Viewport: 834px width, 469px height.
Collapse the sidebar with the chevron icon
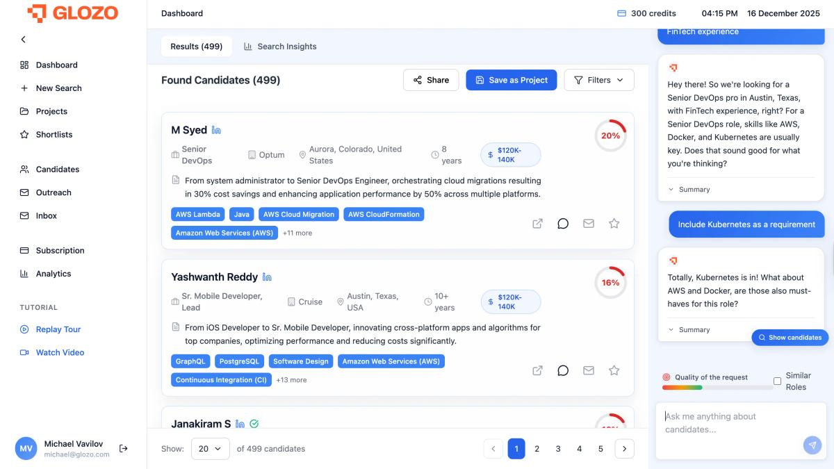[x=23, y=40]
